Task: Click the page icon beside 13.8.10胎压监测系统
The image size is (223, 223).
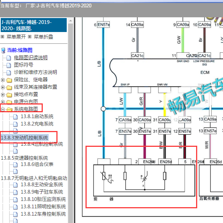Action: (x=15, y=200)
